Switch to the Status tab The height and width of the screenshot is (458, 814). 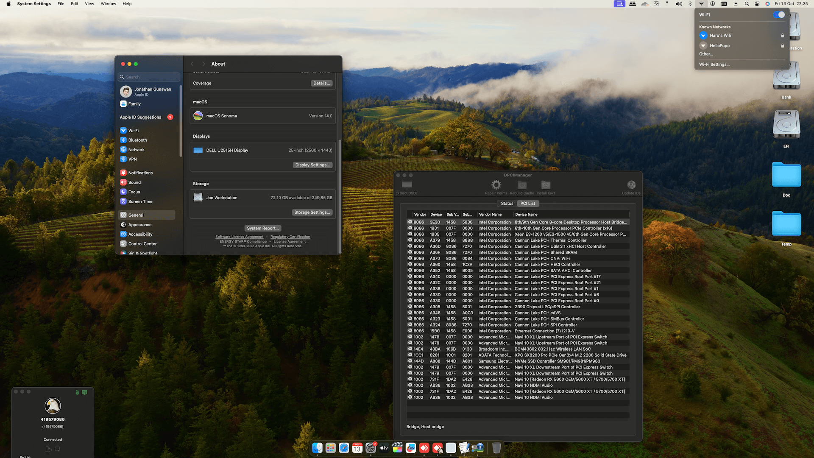coord(507,204)
